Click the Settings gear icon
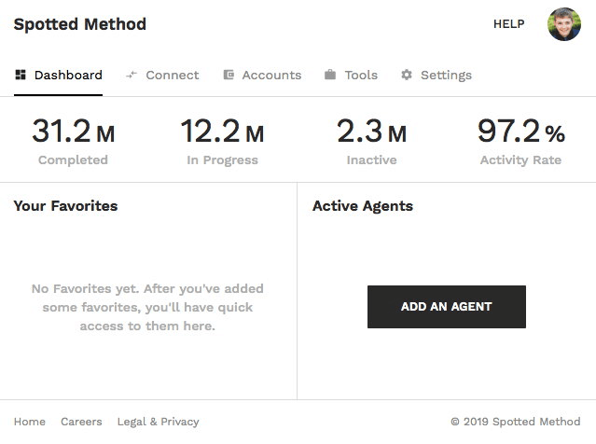 pyautogui.click(x=407, y=75)
